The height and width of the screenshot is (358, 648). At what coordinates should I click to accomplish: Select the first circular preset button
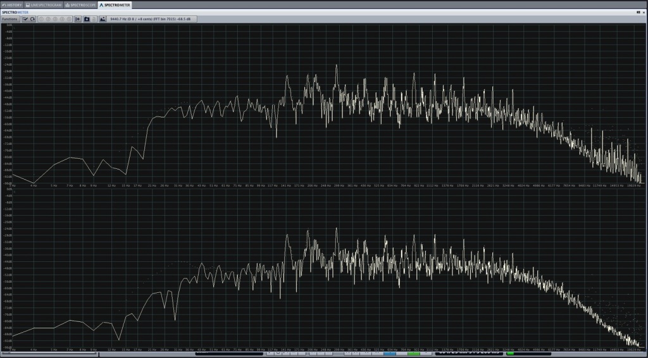pyautogui.click(x=42, y=19)
